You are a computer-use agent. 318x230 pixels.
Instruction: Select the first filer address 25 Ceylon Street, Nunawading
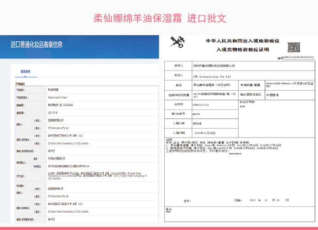point(68,143)
